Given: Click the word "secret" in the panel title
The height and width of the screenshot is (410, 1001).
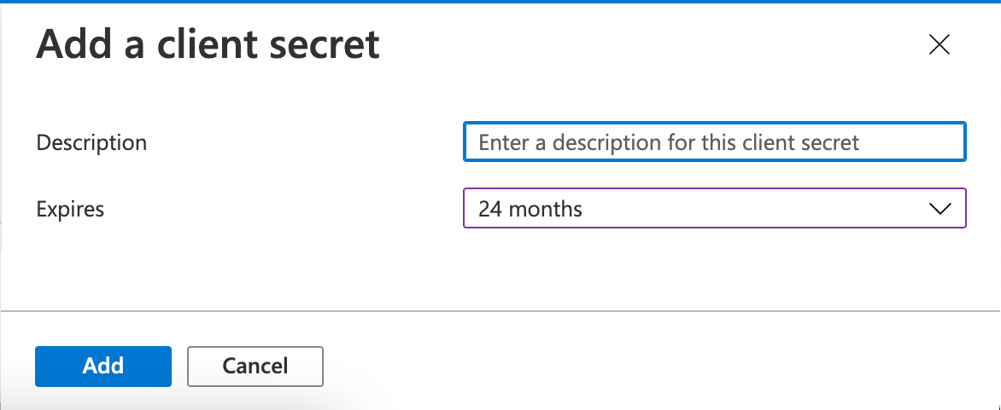Looking at the screenshot, I should (x=326, y=44).
